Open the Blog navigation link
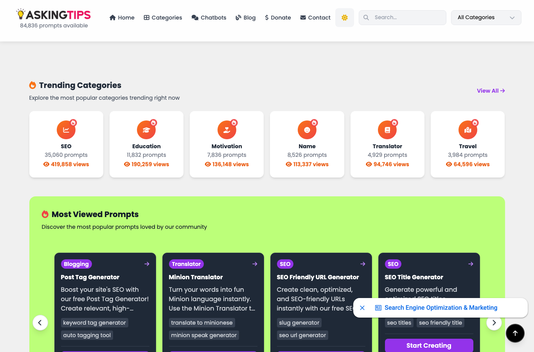 [x=246, y=18]
